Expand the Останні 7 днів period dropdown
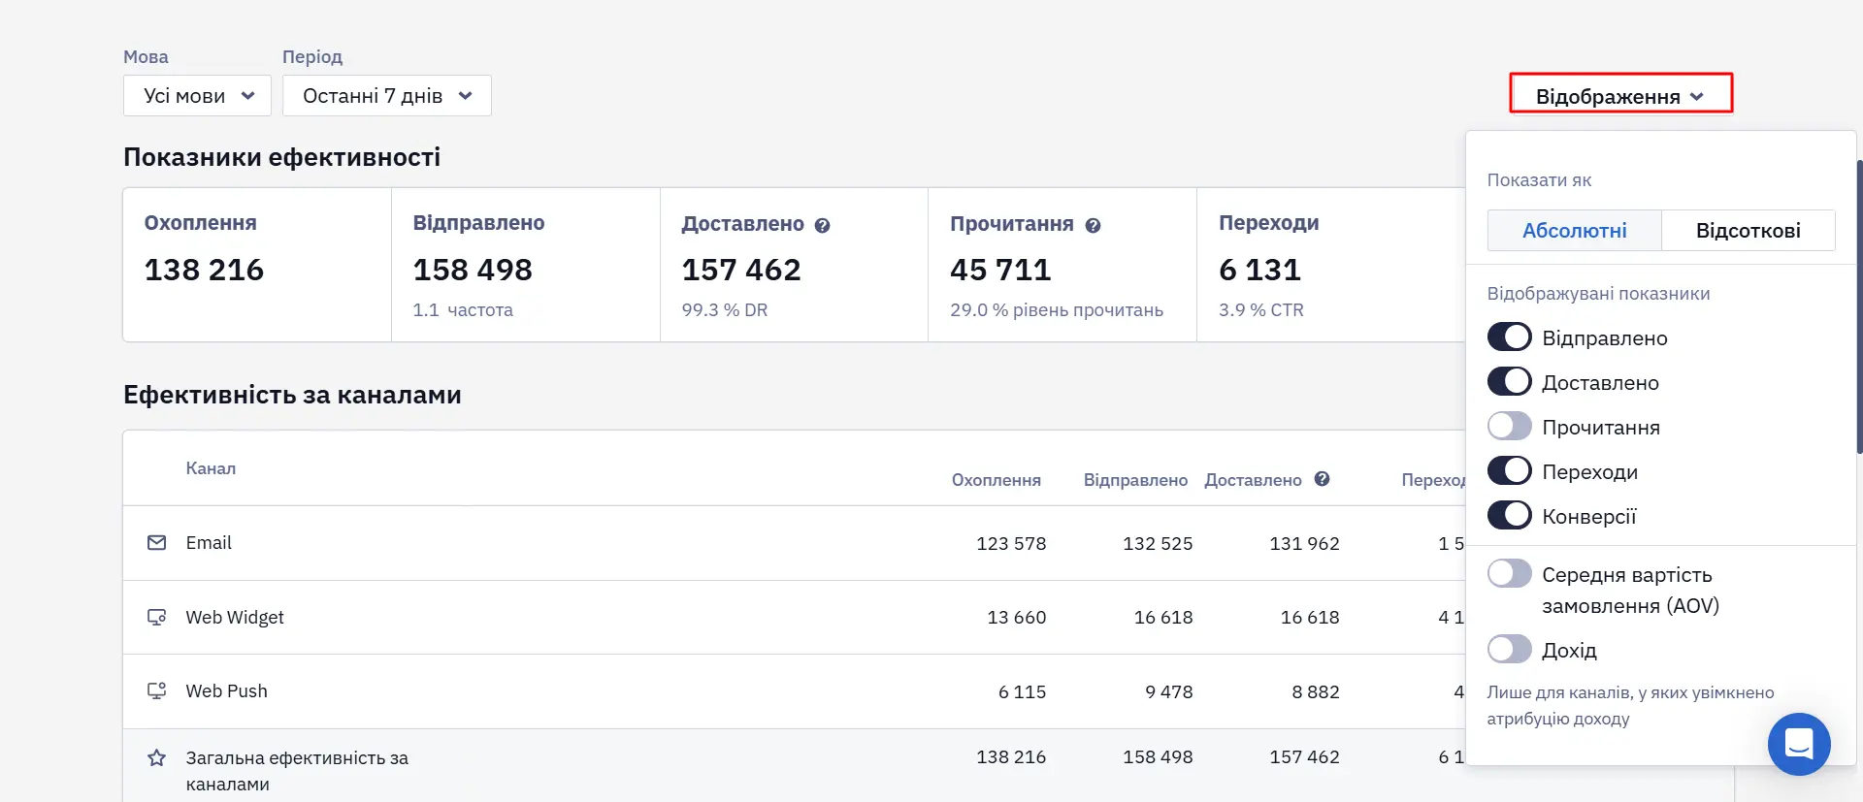 (x=386, y=96)
